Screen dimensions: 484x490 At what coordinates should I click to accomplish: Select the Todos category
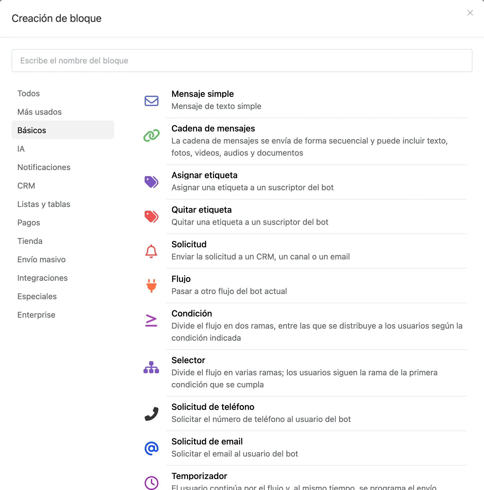[x=63, y=93]
